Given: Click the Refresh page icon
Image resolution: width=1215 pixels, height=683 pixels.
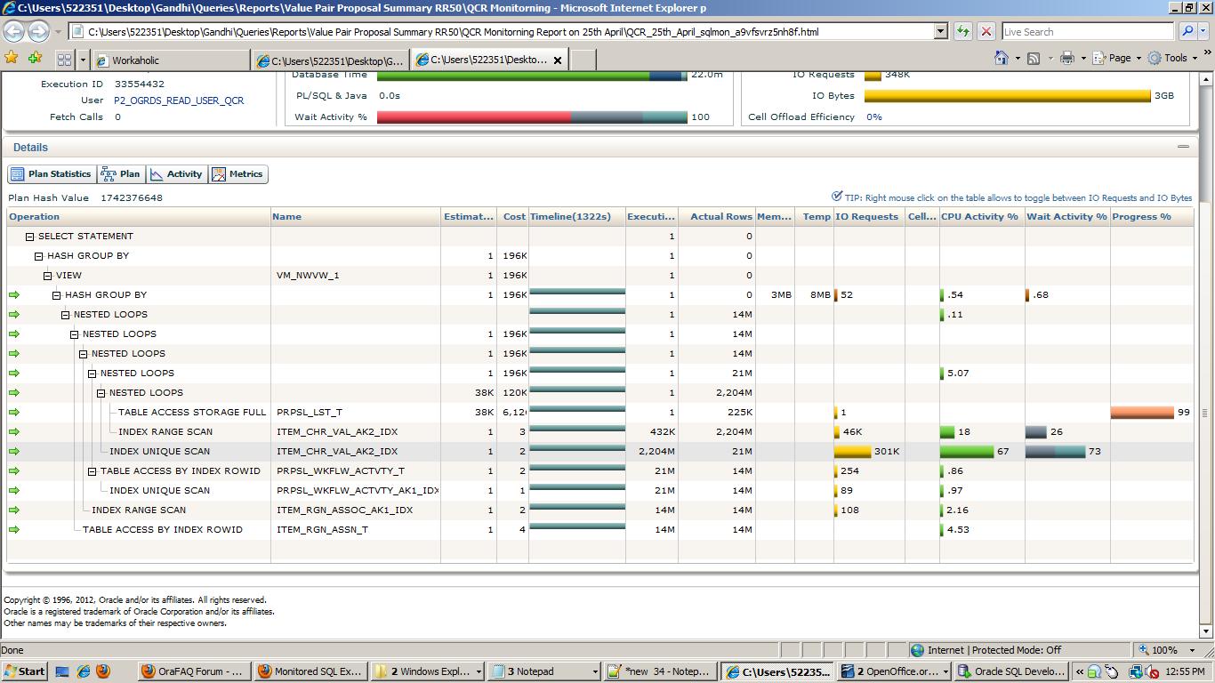Looking at the screenshot, I should pyautogui.click(x=963, y=31).
